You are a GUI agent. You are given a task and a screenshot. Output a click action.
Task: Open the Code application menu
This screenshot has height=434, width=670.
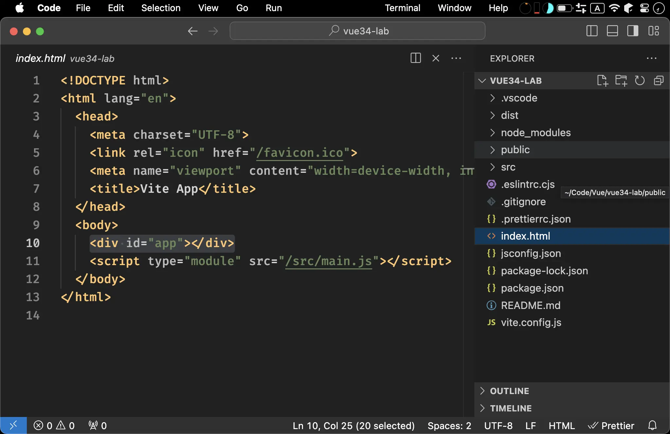[49, 8]
